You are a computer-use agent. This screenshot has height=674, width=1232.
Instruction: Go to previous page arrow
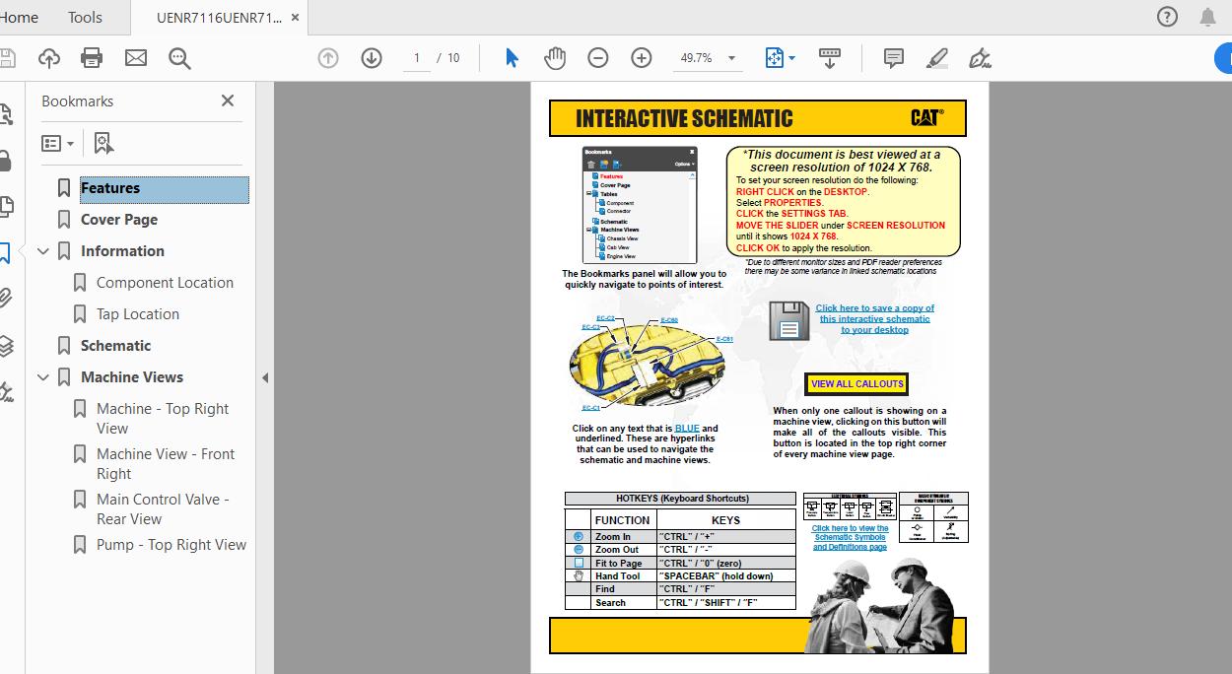[328, 58]
